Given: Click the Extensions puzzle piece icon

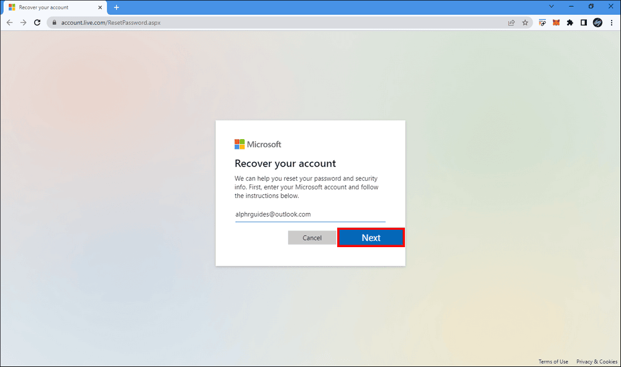Looking at the screenshot, I should [569, 22].
